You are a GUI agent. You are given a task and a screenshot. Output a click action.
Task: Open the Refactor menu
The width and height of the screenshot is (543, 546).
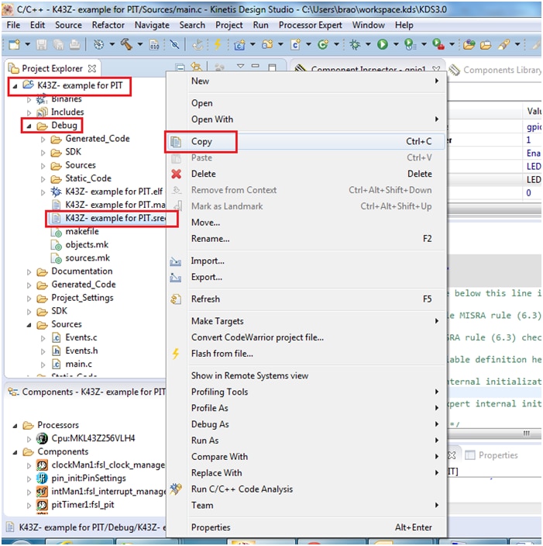(108, 25)
